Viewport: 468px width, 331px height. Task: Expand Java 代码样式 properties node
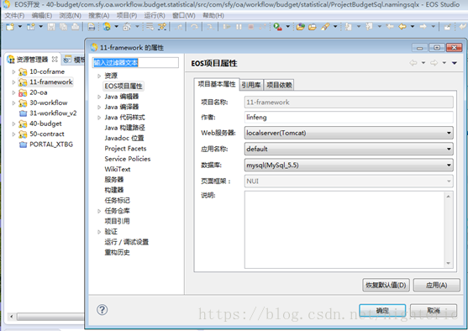[x=99, y=118]
